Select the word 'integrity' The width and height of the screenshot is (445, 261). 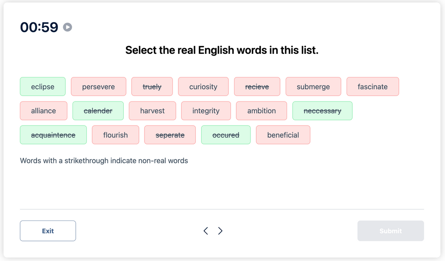206,110
